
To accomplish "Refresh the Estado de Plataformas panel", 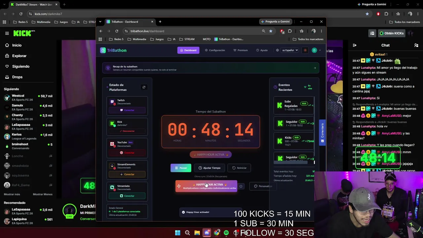I will (x=144, y=87).
